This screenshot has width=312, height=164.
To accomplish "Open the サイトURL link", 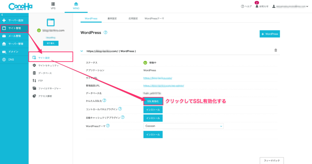I will tap(158, 78).
